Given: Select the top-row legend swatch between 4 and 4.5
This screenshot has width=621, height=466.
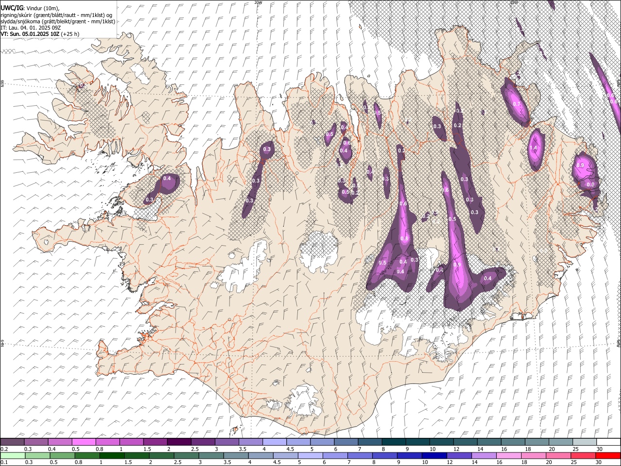Looking at the screenshot, I should point(274,442).
